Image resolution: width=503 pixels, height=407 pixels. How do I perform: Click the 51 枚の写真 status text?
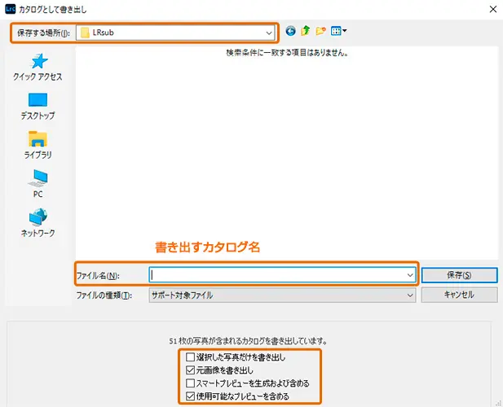pos(249,341)
